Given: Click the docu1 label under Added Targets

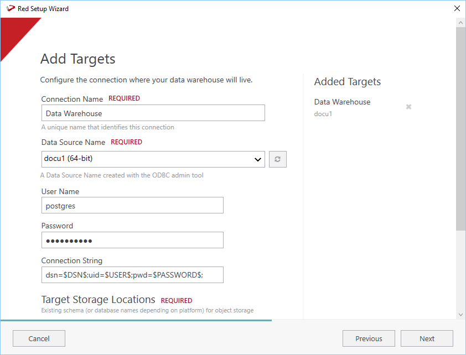Looking at the screenshot, I should coord(323,114).
